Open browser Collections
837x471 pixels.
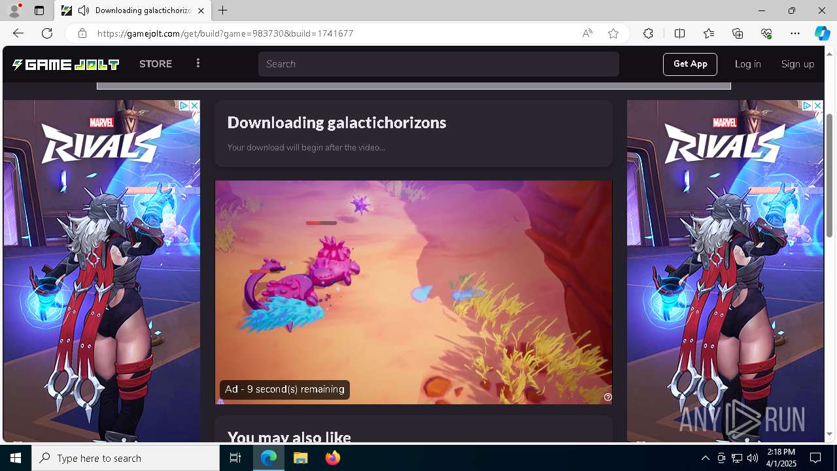point(738,33)
